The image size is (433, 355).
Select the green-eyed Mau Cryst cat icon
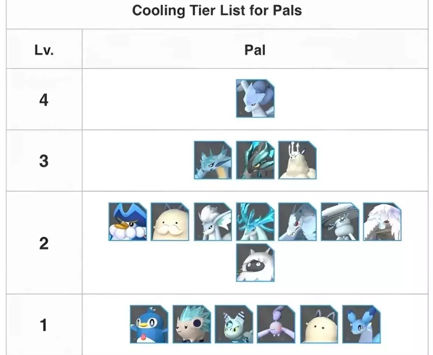(234, 325)
